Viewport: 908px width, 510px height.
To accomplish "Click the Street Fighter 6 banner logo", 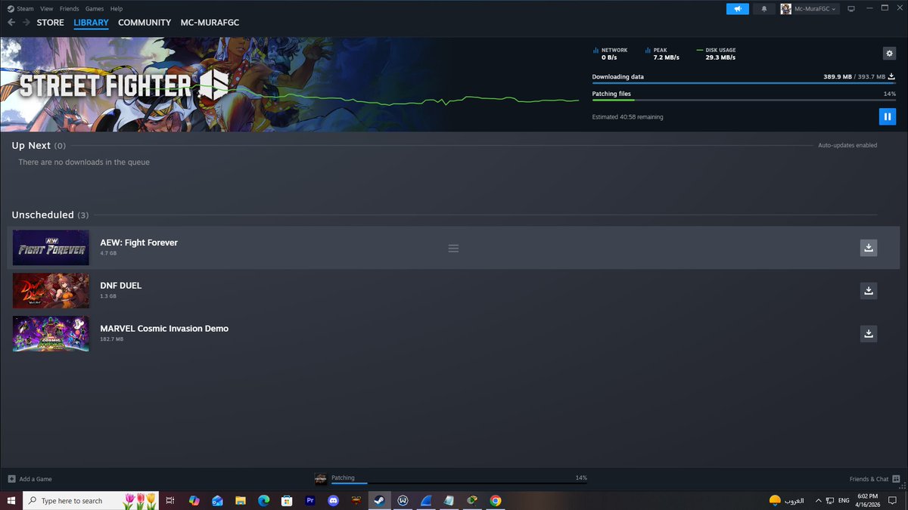I will point(123,86).
